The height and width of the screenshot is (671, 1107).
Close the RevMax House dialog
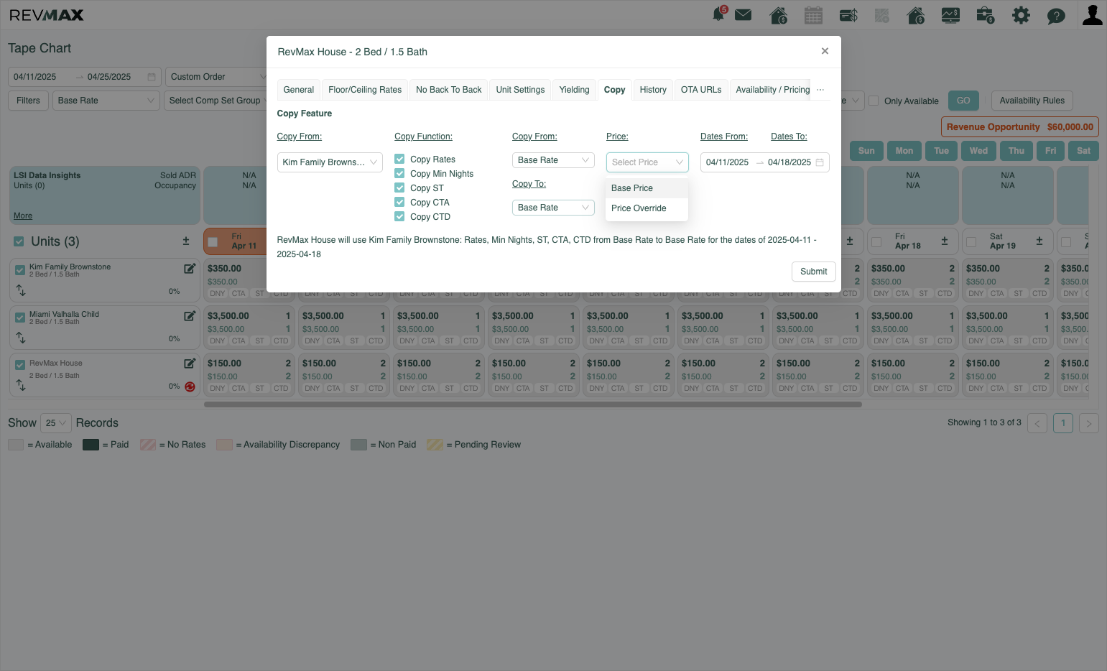(825, 51)
